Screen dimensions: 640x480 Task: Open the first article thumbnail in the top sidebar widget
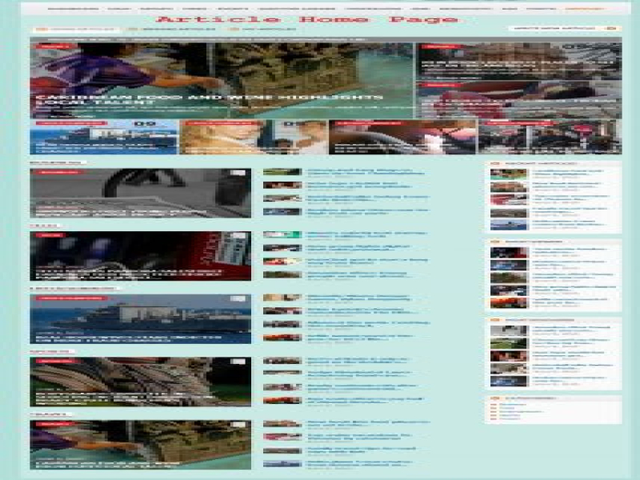tap(508, 174)
